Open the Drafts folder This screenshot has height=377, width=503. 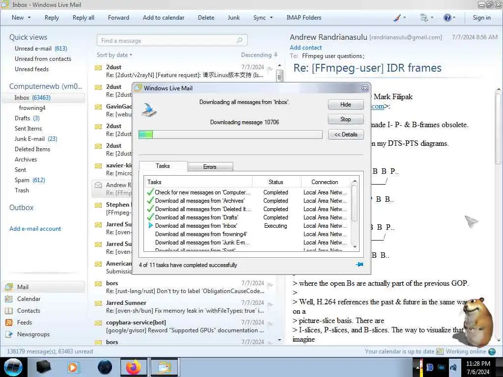(x=27, y=118)
